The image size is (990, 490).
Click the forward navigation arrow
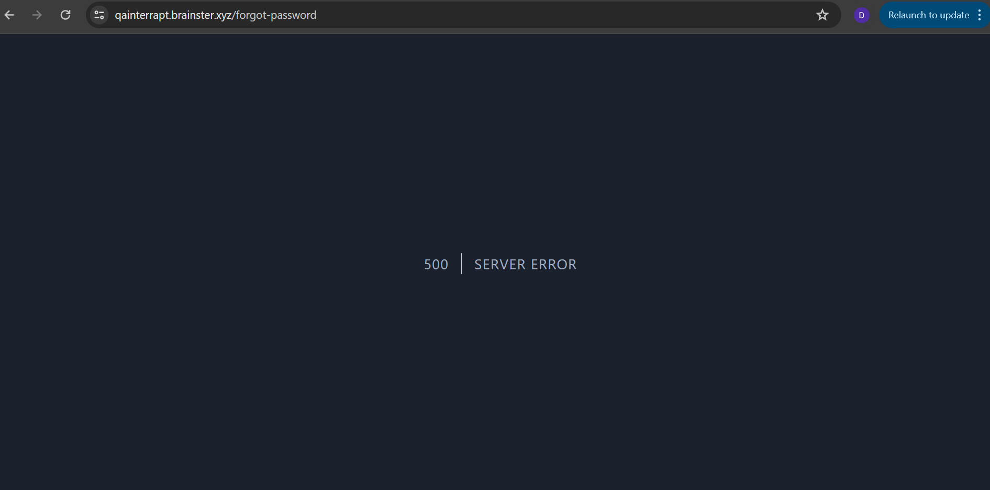(x=37, y=15)
